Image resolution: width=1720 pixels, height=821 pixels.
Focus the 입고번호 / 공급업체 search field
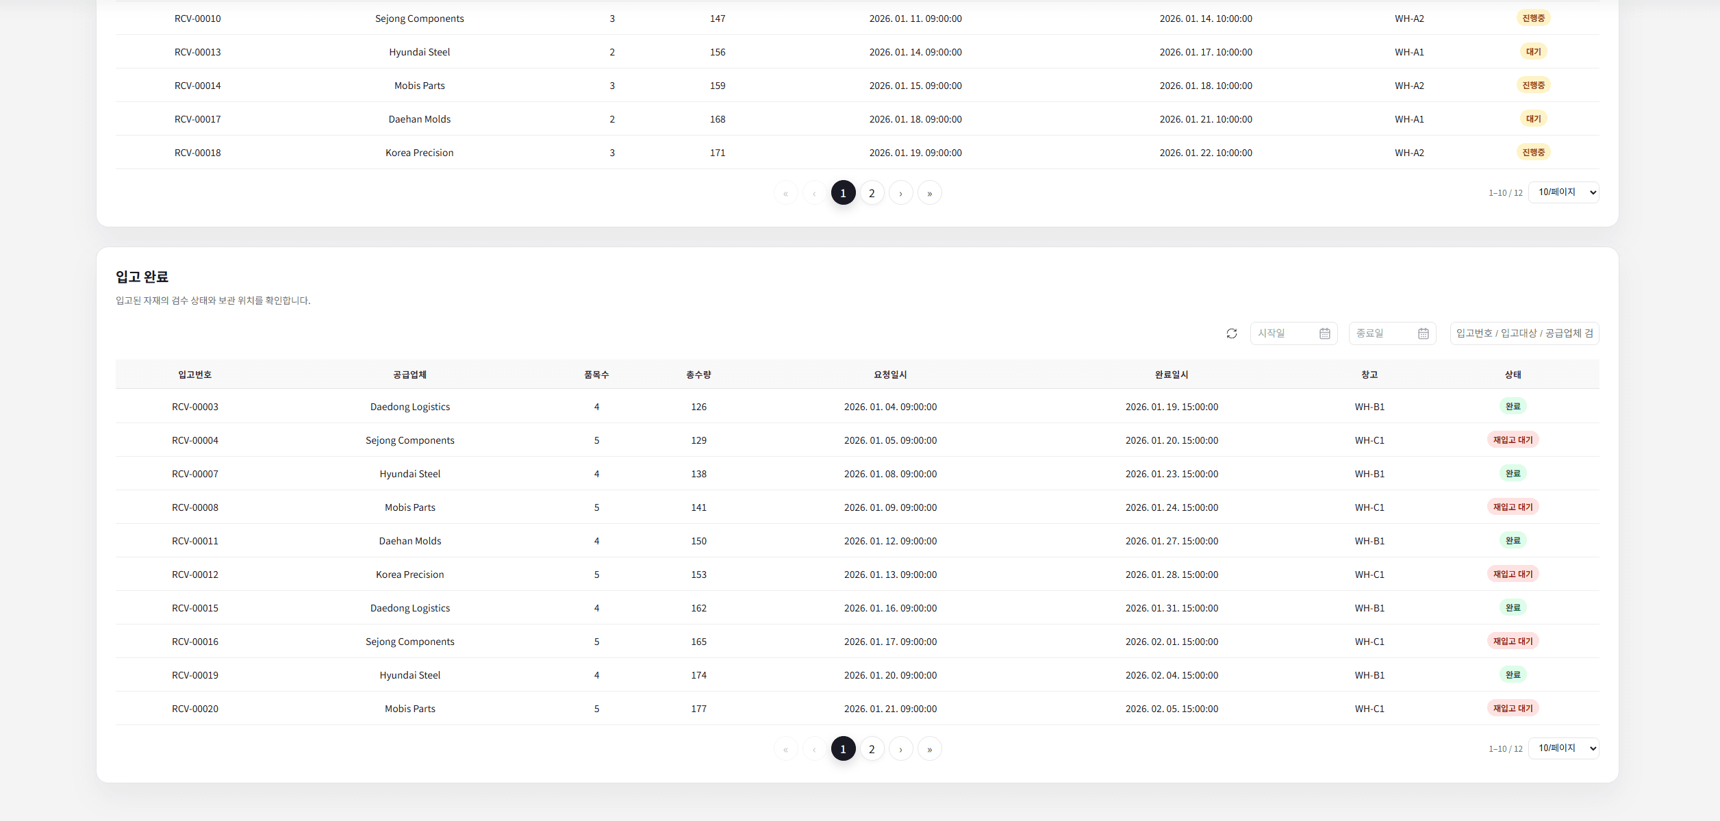click(x=1523, y=333)
